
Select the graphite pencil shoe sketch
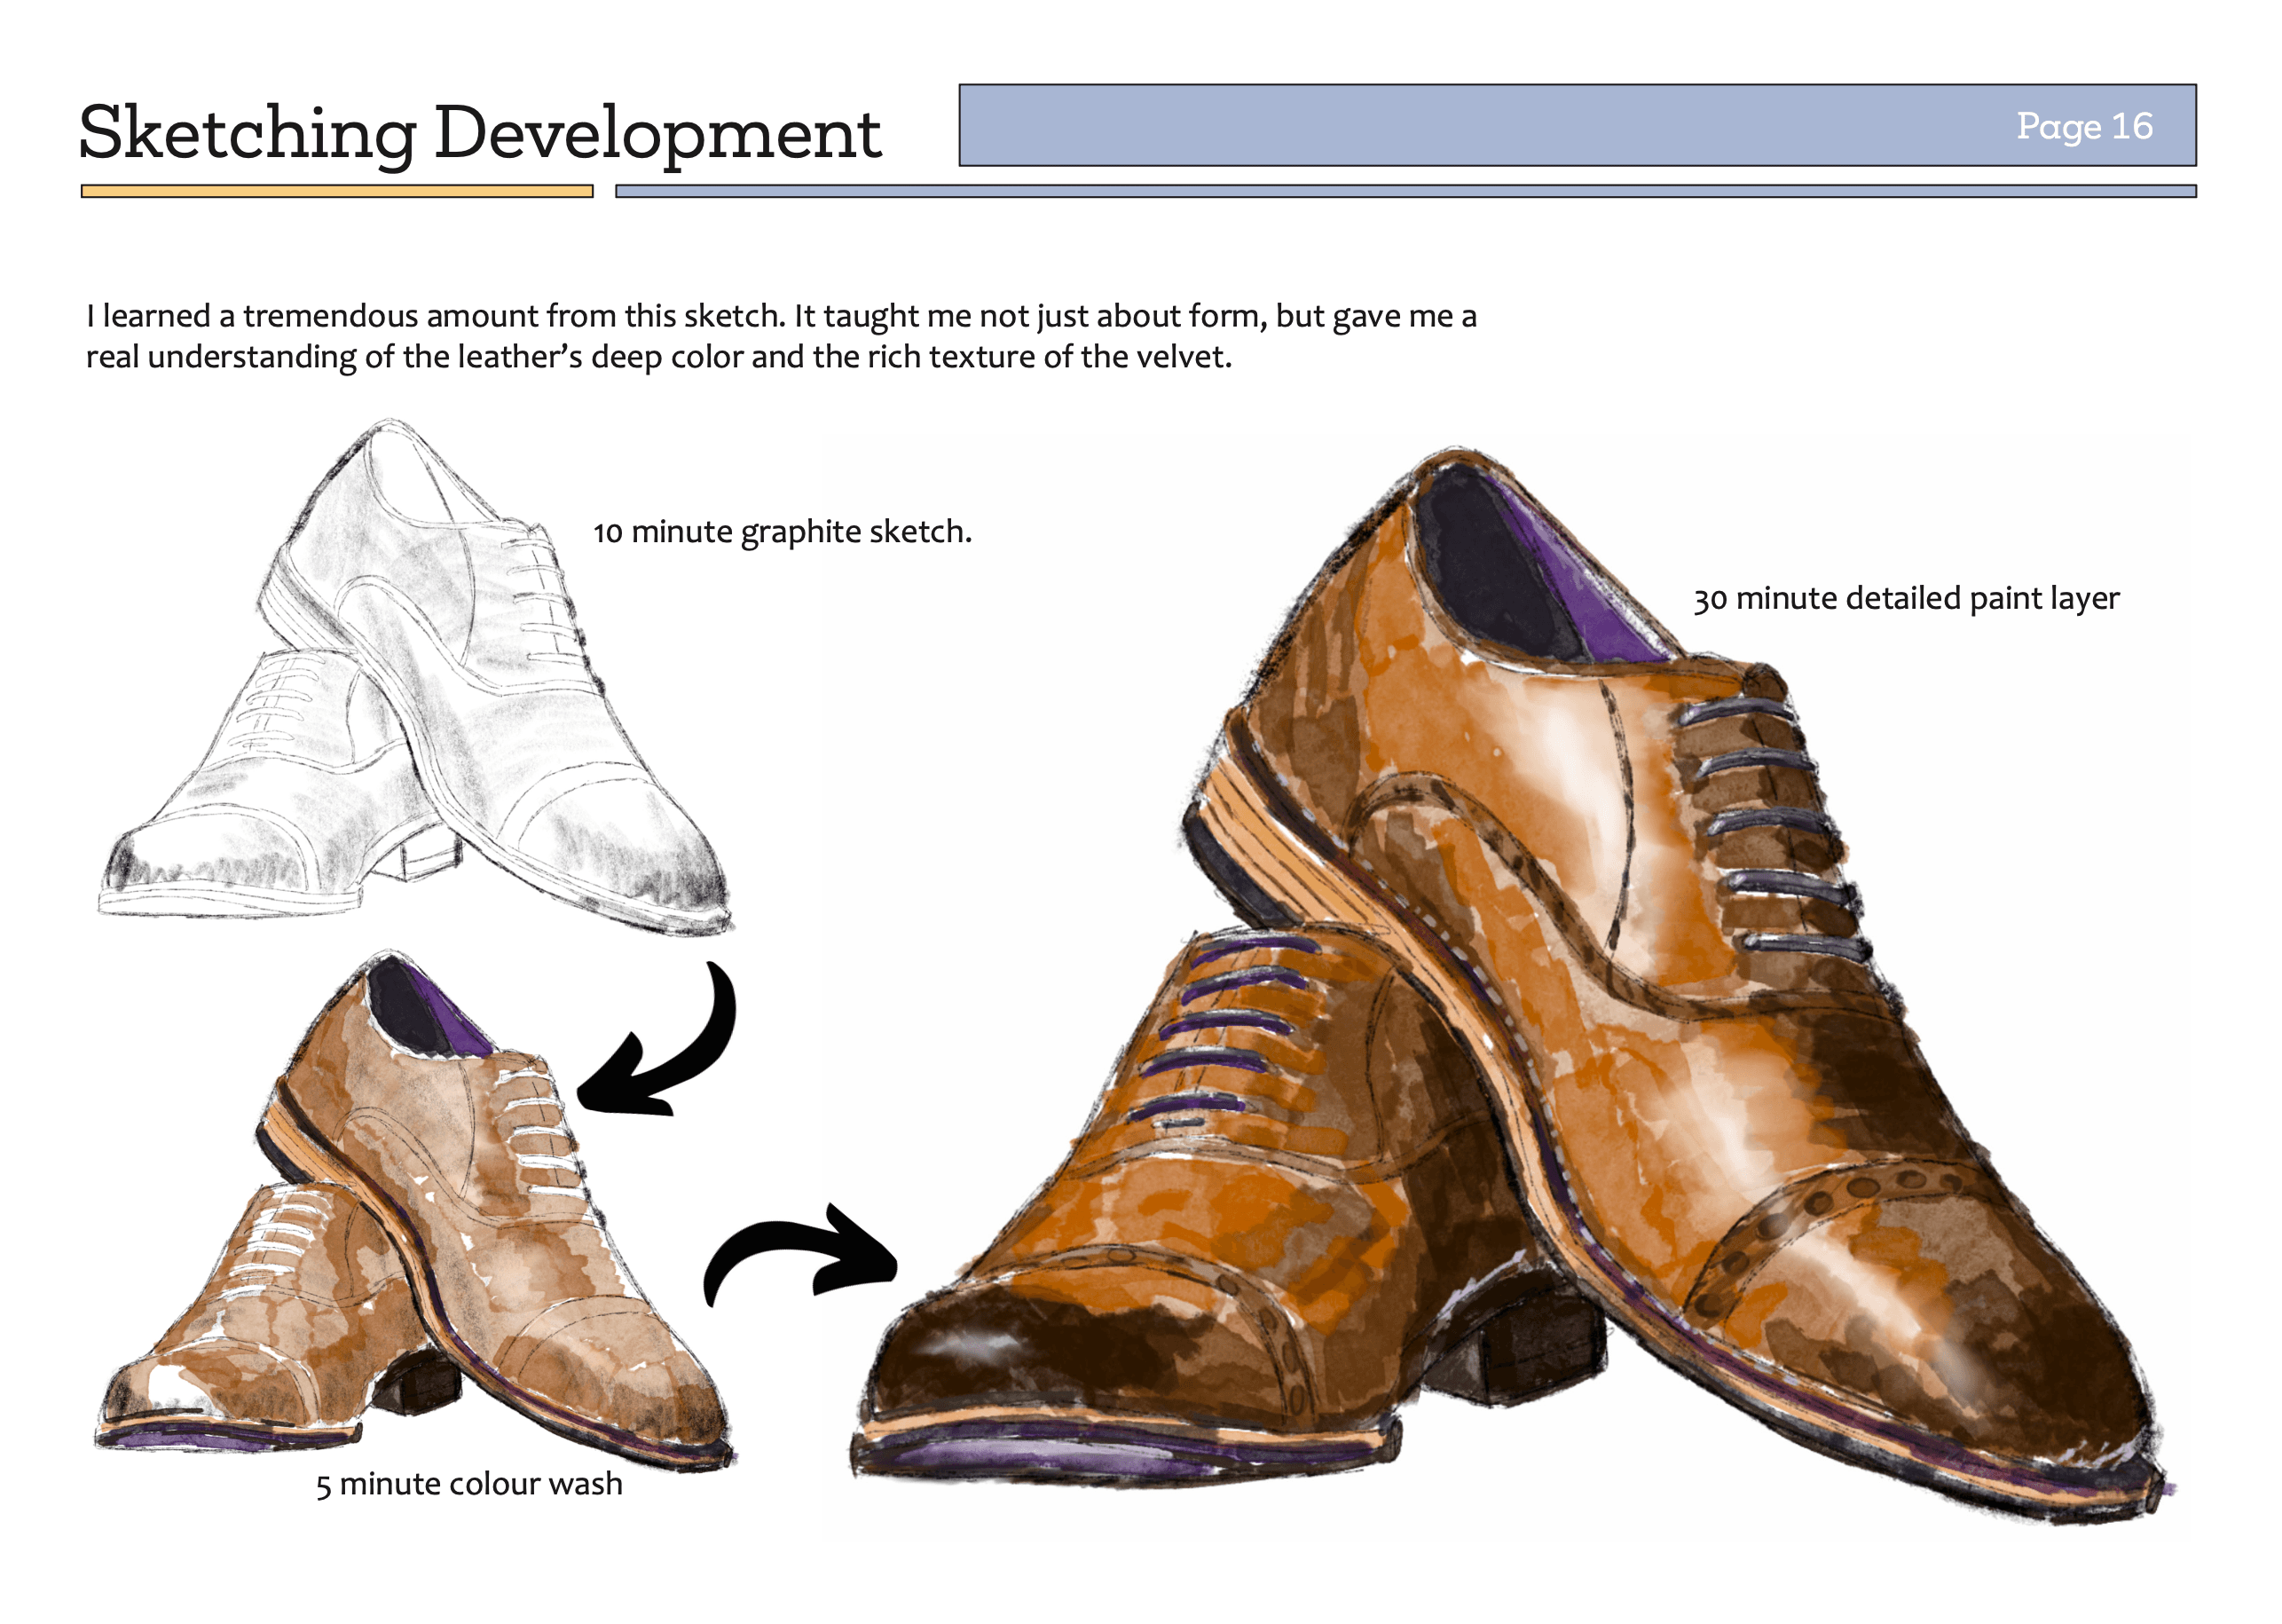(x=416, y=677)
